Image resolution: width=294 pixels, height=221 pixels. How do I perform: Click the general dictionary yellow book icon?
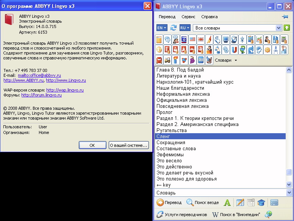point(159,39)
